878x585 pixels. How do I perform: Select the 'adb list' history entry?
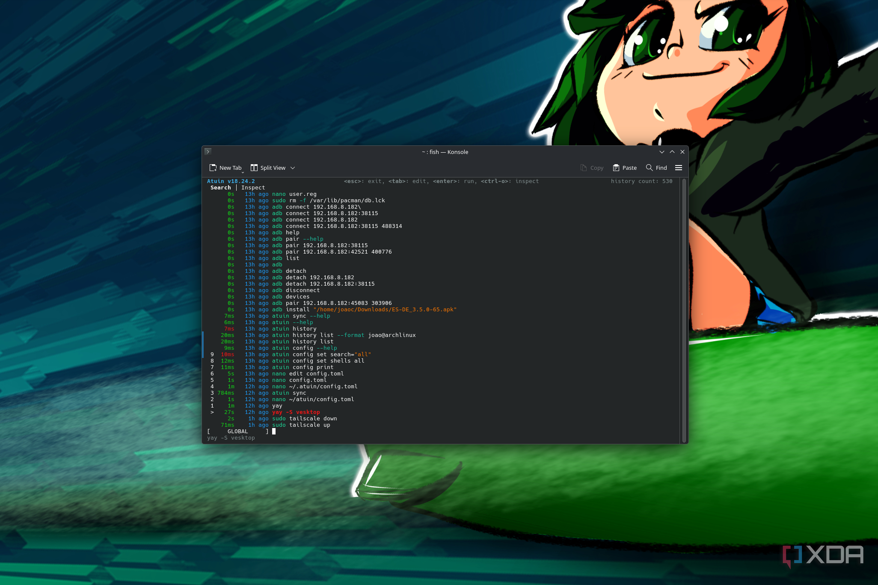[x=285, y=258]
